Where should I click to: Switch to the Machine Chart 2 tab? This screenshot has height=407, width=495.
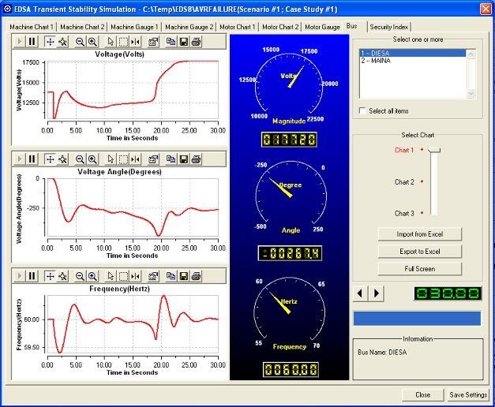pos(82,27)
